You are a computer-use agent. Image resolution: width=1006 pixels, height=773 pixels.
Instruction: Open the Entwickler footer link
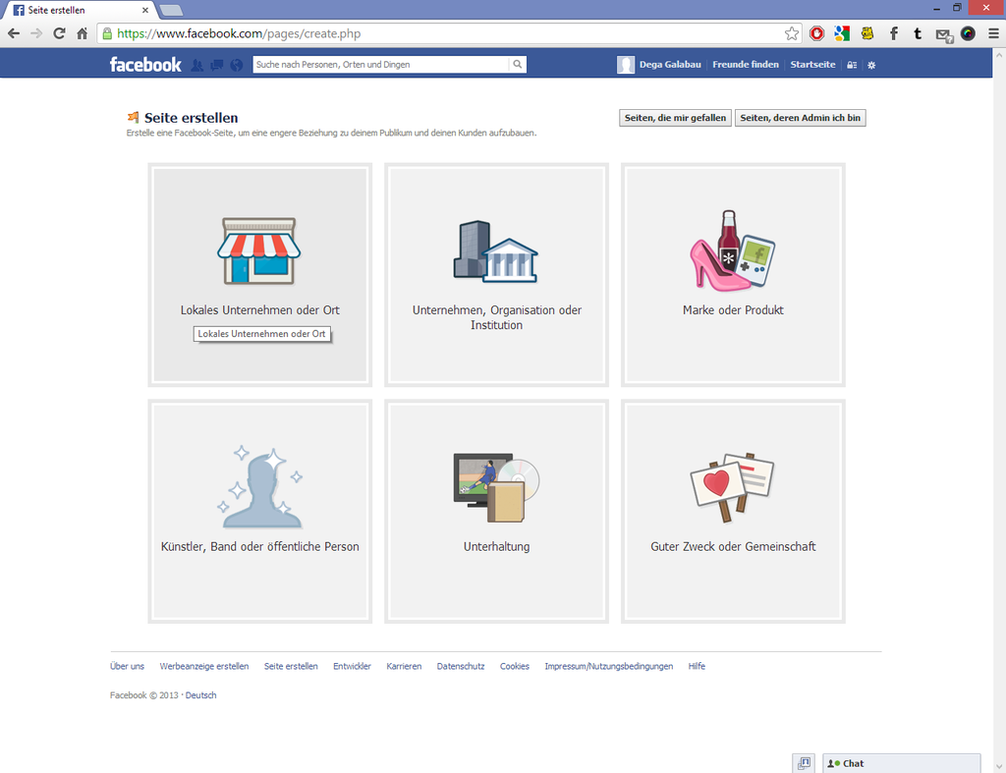[x=352, y=667]
